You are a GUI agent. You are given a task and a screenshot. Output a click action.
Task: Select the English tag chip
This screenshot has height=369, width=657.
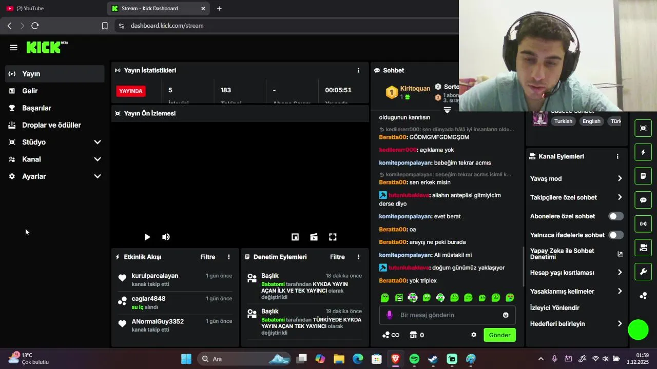[x=591, y=121]
